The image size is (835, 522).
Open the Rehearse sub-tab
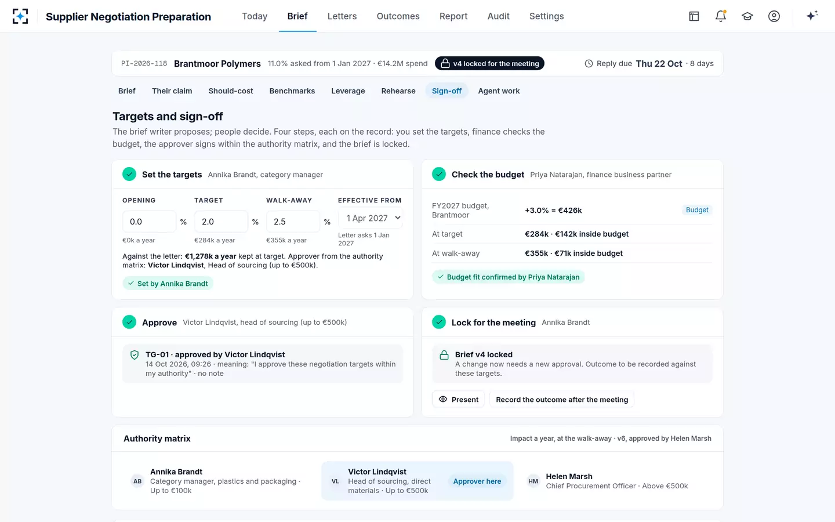(398, 91)
